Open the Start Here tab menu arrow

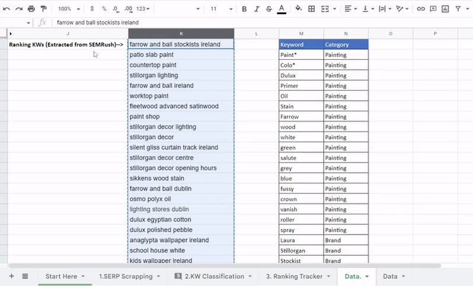pos(83,277)
